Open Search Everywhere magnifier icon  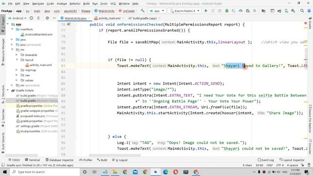(x=302, y=11)
